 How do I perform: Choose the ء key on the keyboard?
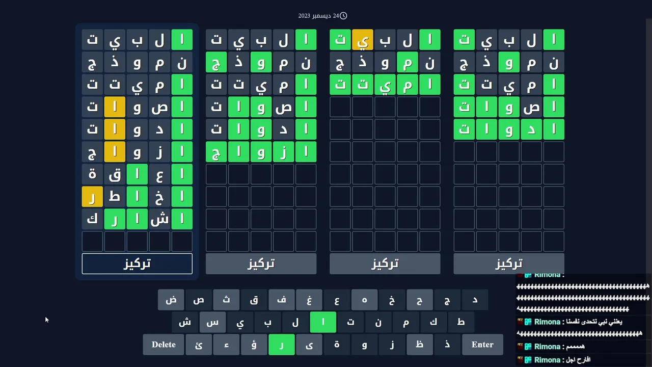226,345
